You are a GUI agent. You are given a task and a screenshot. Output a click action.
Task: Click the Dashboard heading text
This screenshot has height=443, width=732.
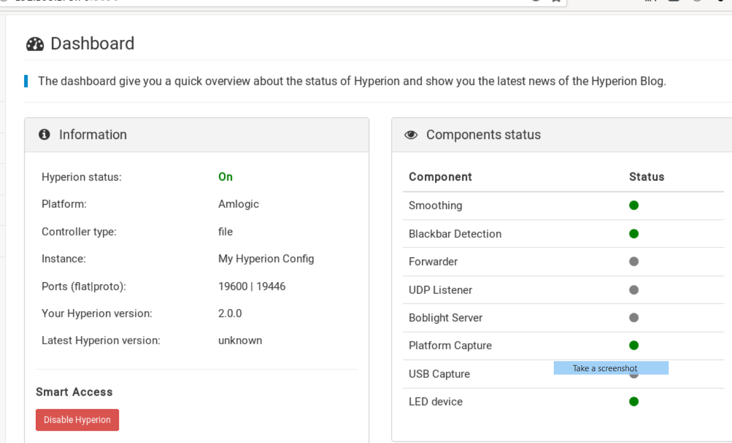click(x=92, y=44)
